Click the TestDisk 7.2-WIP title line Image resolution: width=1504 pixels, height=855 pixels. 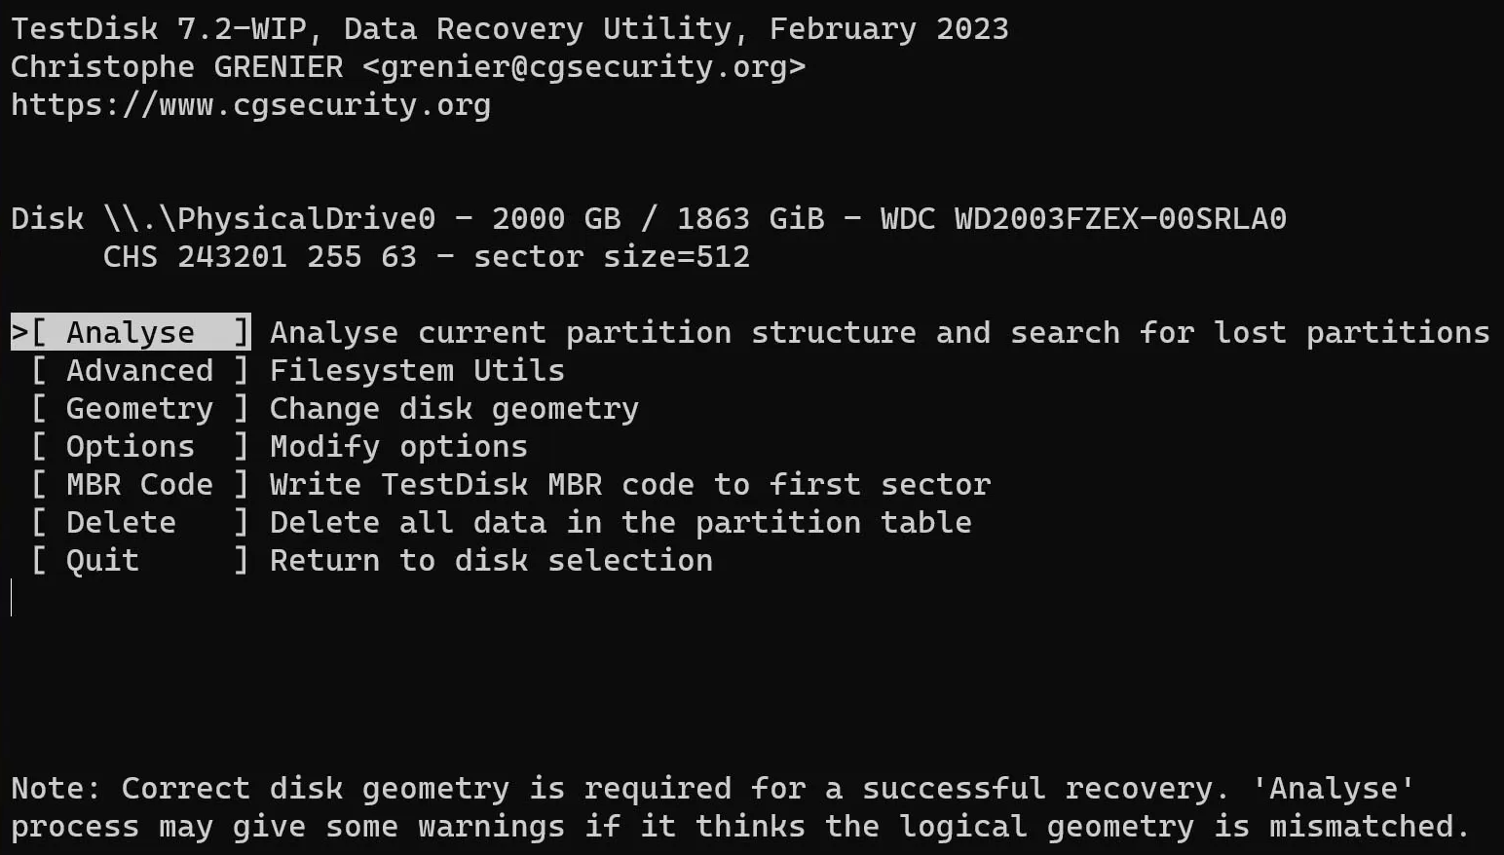509,28
